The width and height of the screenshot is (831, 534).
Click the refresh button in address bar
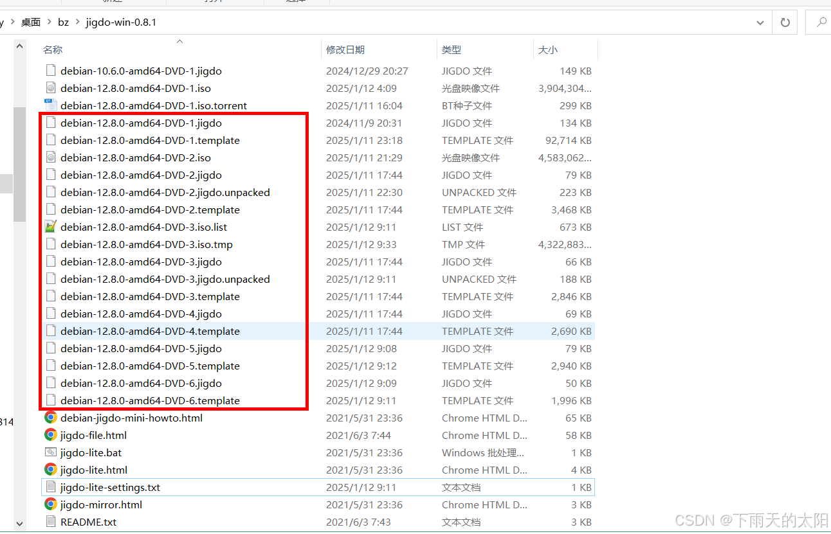785,22
